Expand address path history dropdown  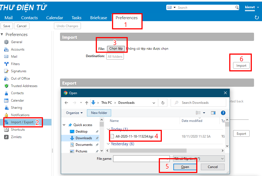tap(154, 103)
